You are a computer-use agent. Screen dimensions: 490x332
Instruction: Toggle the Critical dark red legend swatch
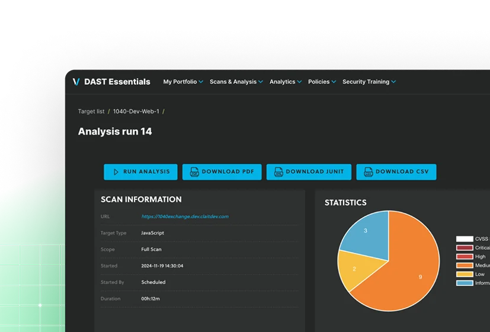pos(465,248)
